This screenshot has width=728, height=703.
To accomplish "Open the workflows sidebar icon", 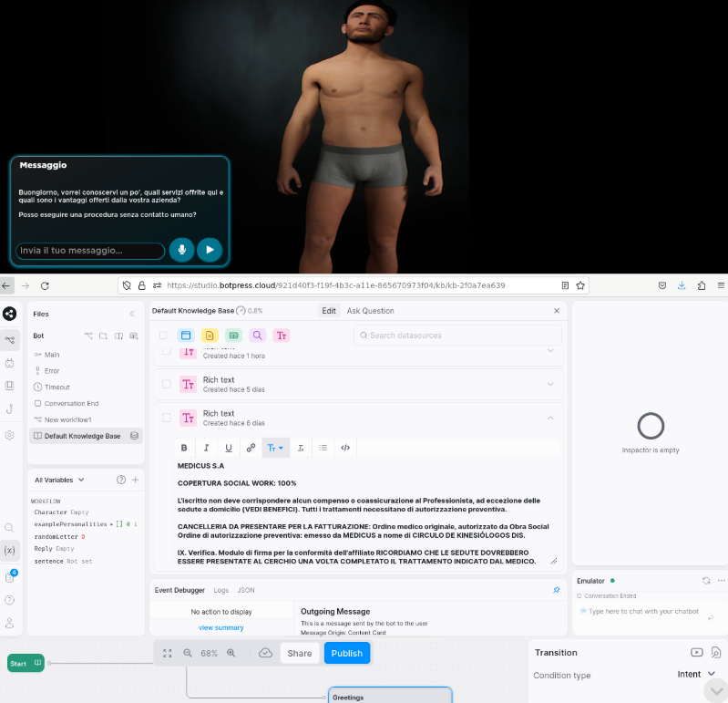I will point(10,340).
